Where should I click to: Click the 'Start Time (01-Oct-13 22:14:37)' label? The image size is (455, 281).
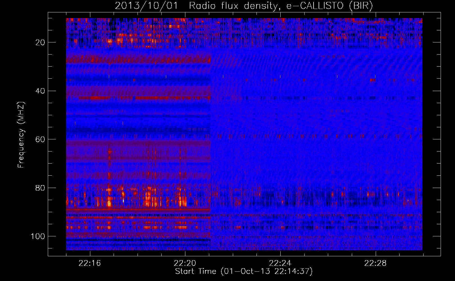click(x=244, y=271)
